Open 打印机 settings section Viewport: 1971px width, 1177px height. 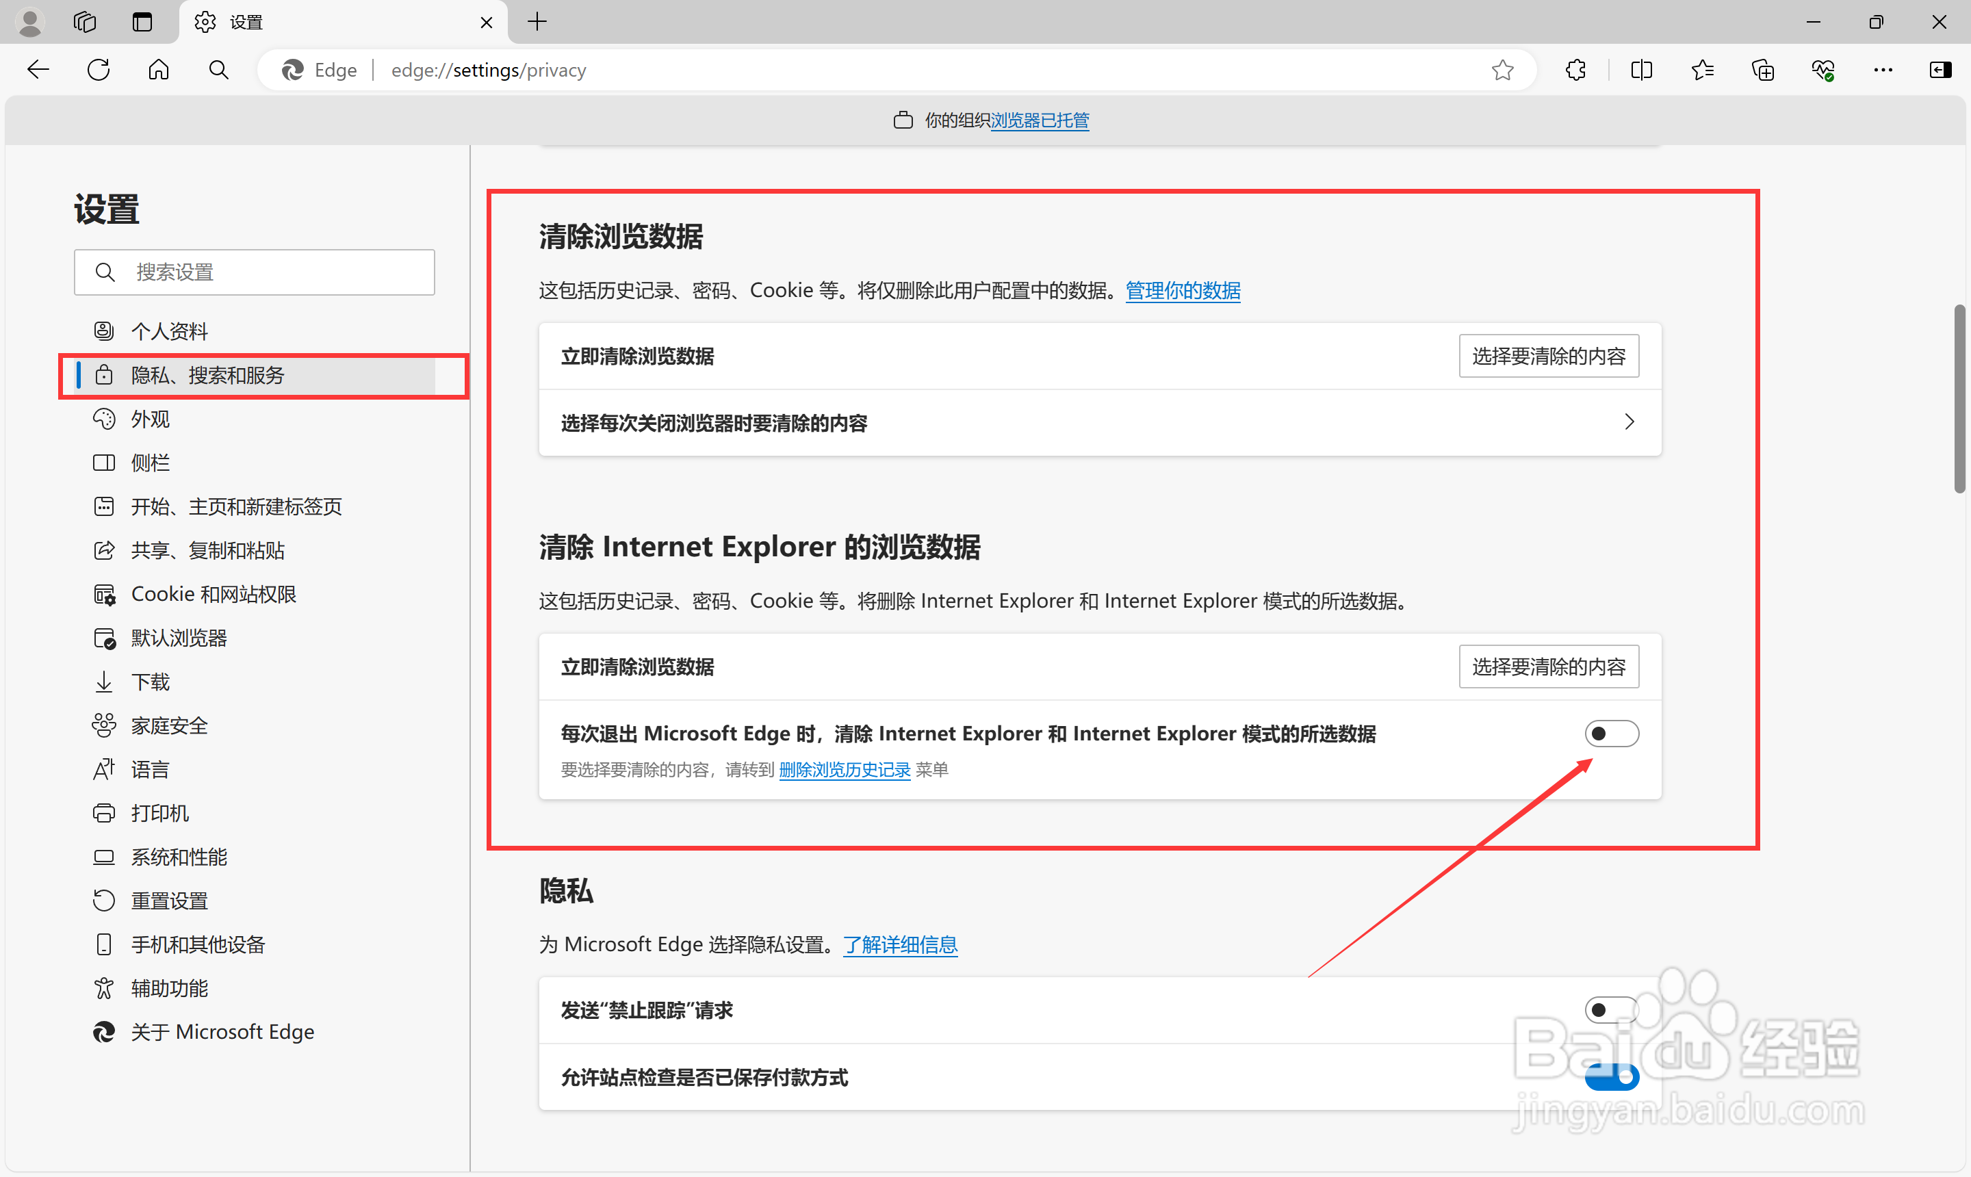(254, 813)
